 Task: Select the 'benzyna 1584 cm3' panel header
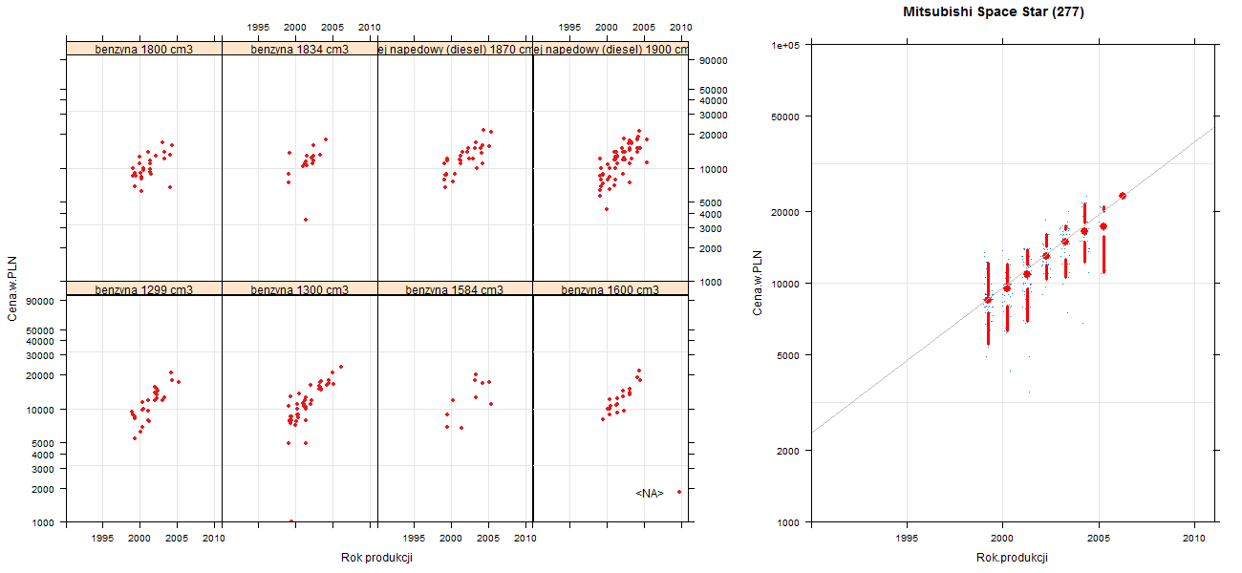click(456, 289)
